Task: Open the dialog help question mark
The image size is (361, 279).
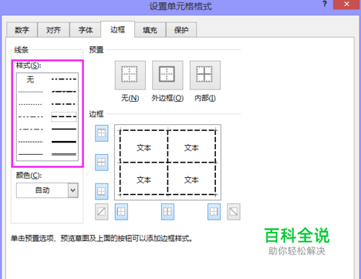Action: [325, 4]
